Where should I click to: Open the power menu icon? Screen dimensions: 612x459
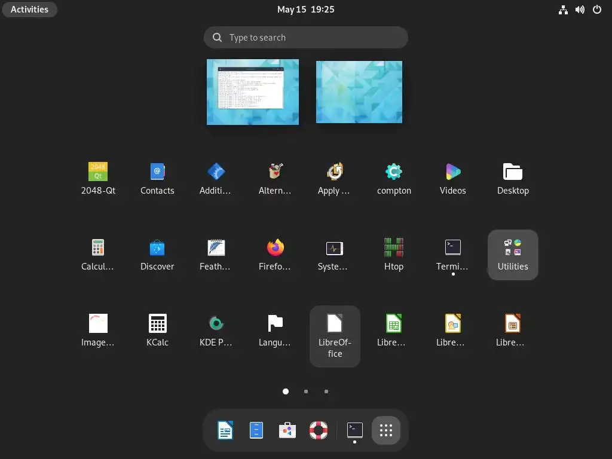pyautogui.click(x=597, y=10)
